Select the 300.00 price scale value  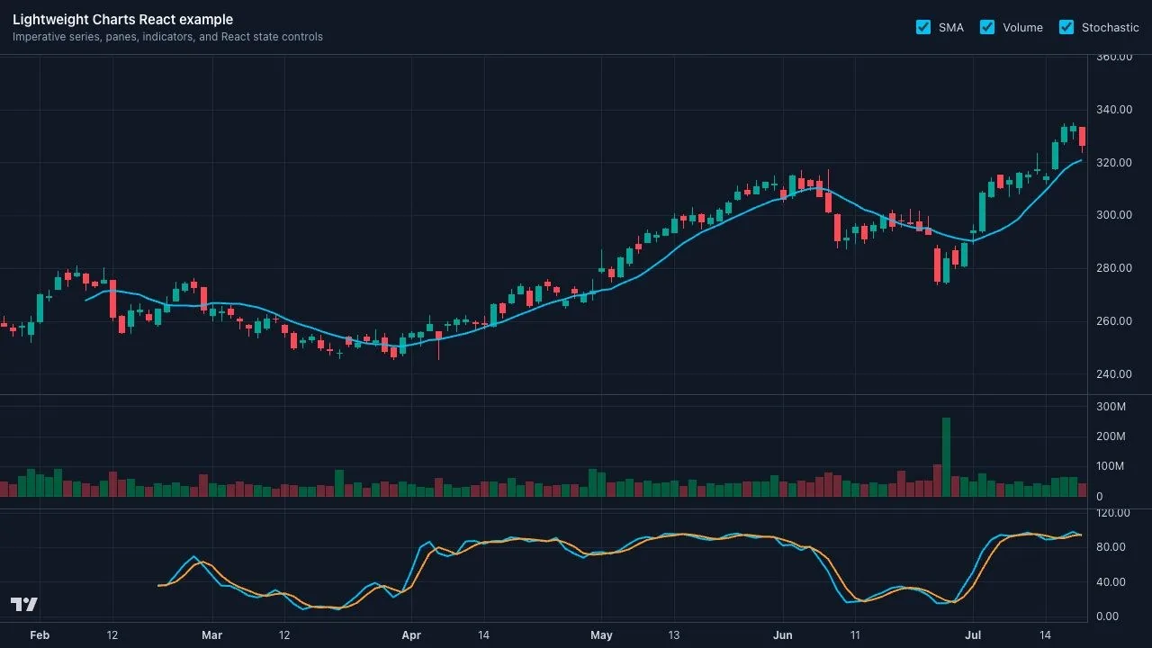pyautogui.click(x=1114, y=215)
